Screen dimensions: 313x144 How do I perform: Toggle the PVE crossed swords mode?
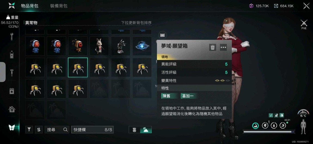pos(304,24)
